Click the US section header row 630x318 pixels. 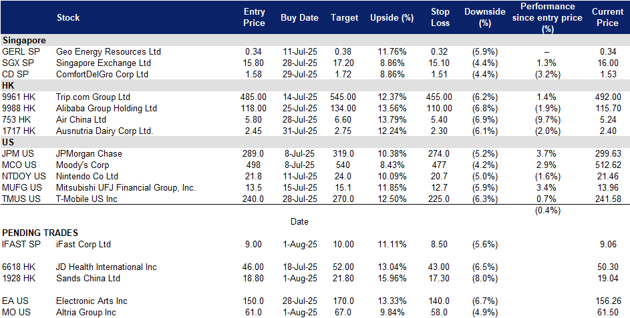pos(315,143)
